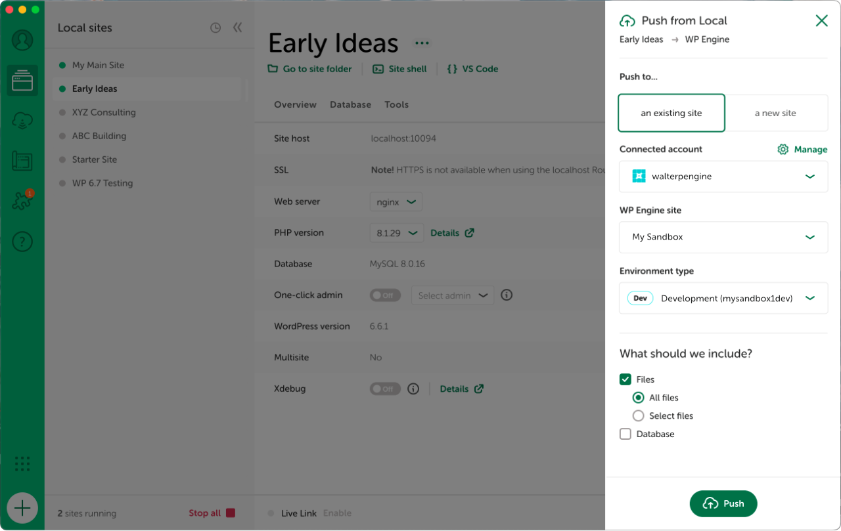This screenshot has width=841, height=531.
Task: Select the Local sites icon in sidebar
Action: click(22, 81)
